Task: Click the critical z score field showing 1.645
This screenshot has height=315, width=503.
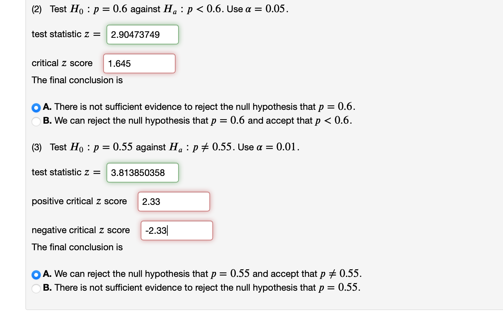Action: 139,63
